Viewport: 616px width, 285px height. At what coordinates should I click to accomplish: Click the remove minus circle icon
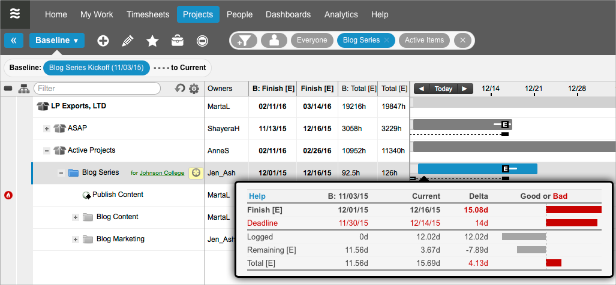(203, 41)
